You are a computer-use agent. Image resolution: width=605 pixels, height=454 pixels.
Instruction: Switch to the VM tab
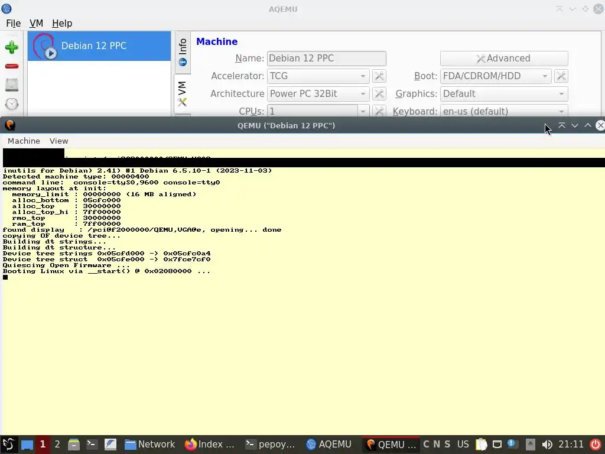coord(182,93)
